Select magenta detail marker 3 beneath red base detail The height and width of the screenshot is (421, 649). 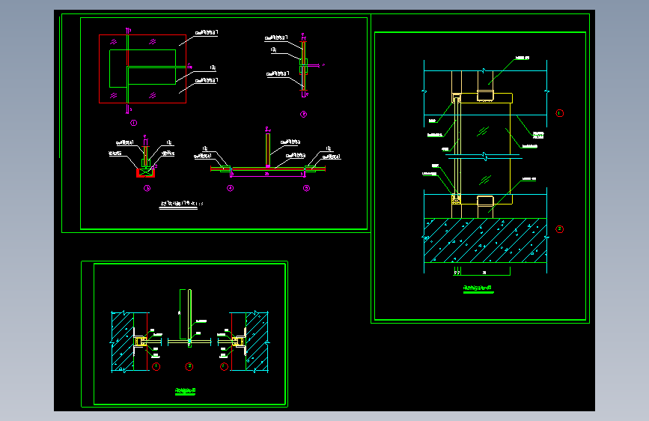point(147,188)
